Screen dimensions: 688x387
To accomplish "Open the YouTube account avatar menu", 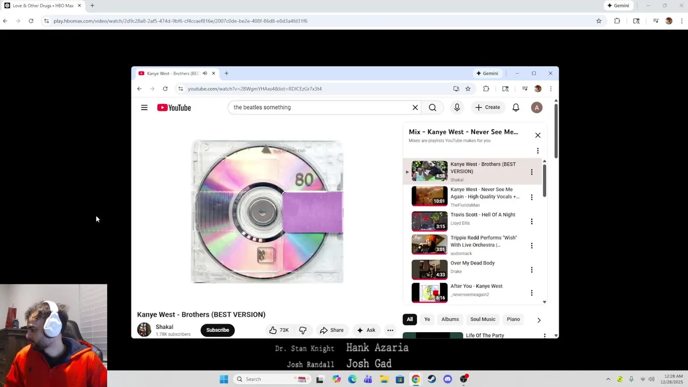I will 536,107.
